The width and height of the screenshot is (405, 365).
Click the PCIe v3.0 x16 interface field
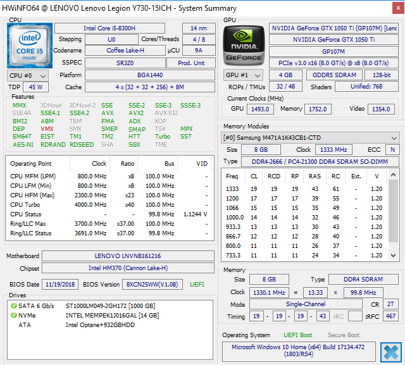point(333,63)
